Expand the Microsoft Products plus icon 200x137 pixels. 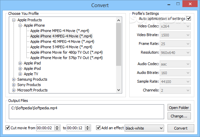pyautogui.click(x=14, y=90)
